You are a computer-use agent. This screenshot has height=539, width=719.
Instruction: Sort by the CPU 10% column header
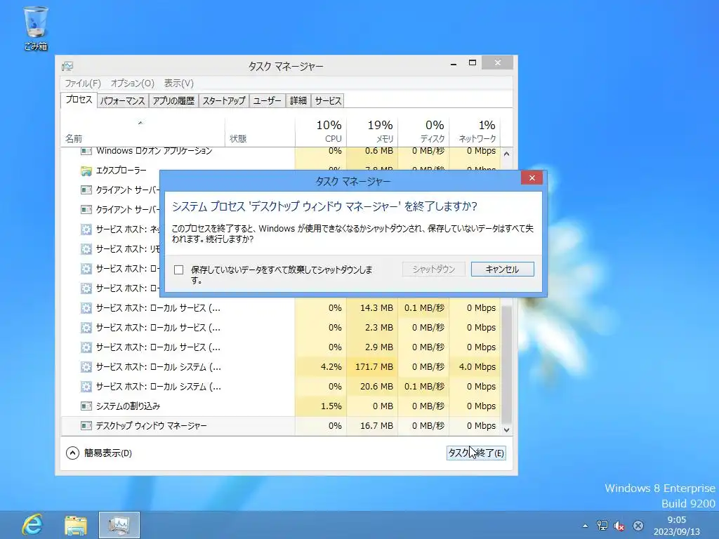[x=320, y=132]
